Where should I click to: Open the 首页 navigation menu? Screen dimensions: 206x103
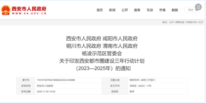(x=100, y=10)
